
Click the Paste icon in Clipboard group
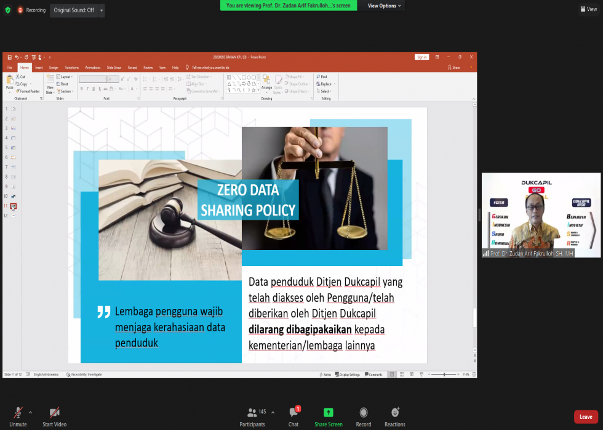9,82
